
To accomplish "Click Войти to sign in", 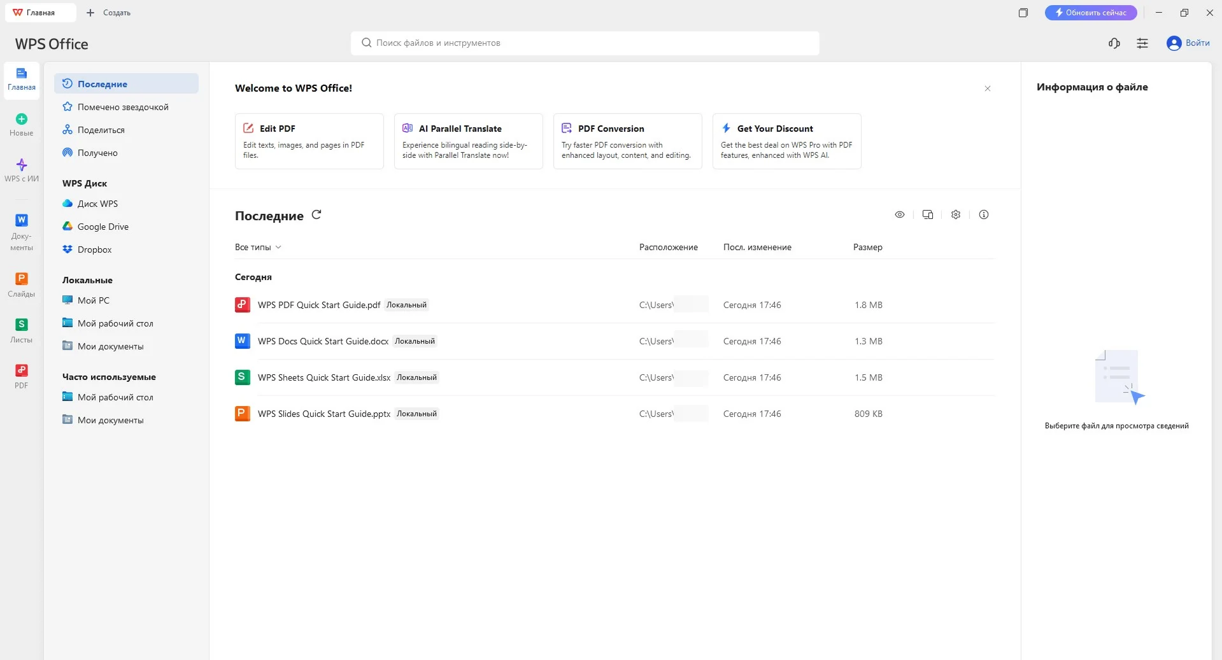I will tap(1188, 43).
